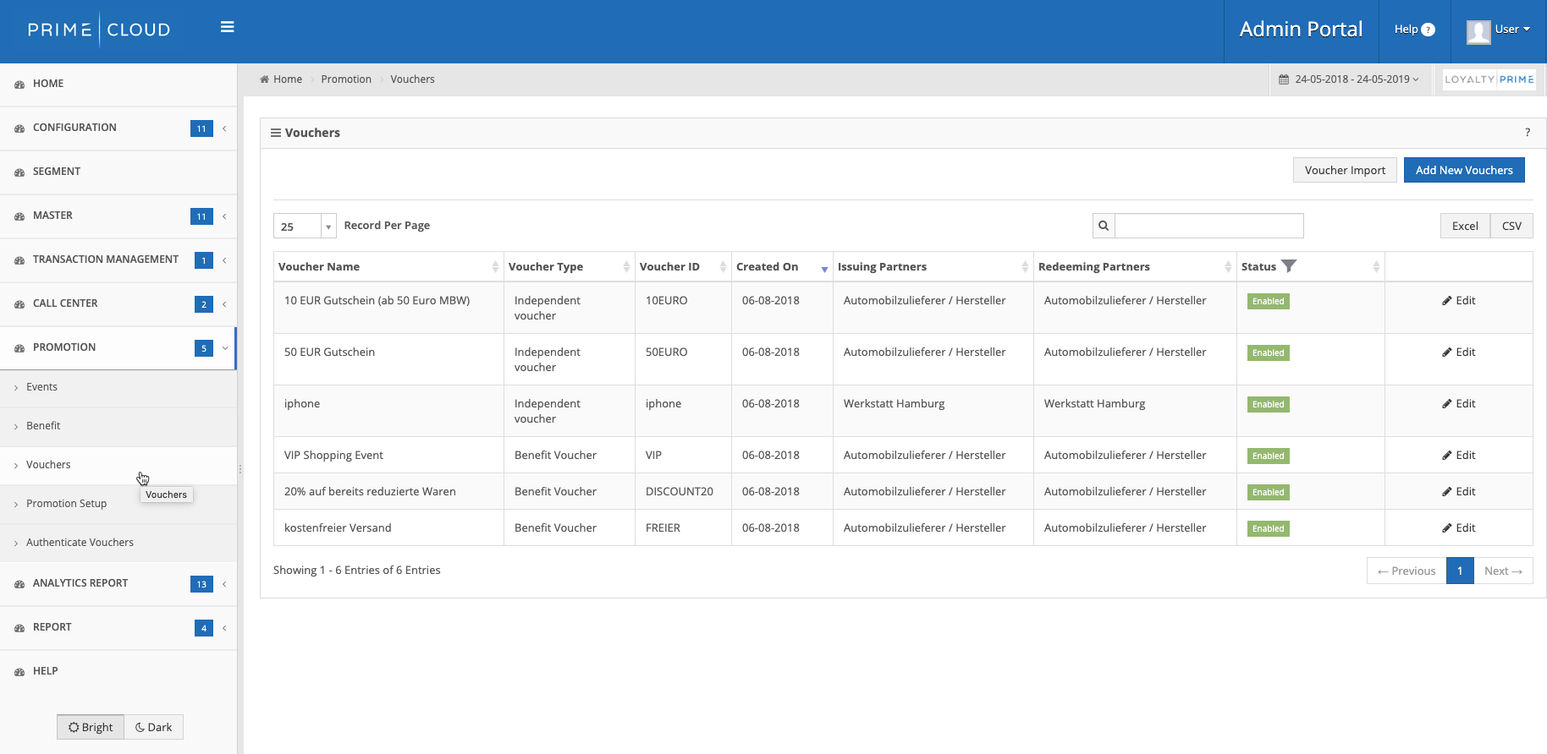Open Events under Promotion

point(118,387)
